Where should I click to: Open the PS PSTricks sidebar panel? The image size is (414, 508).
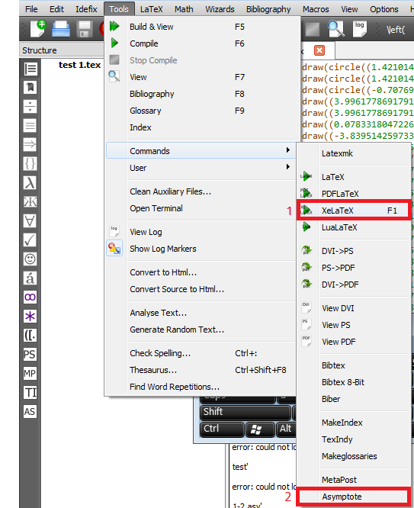pos(30,355)
